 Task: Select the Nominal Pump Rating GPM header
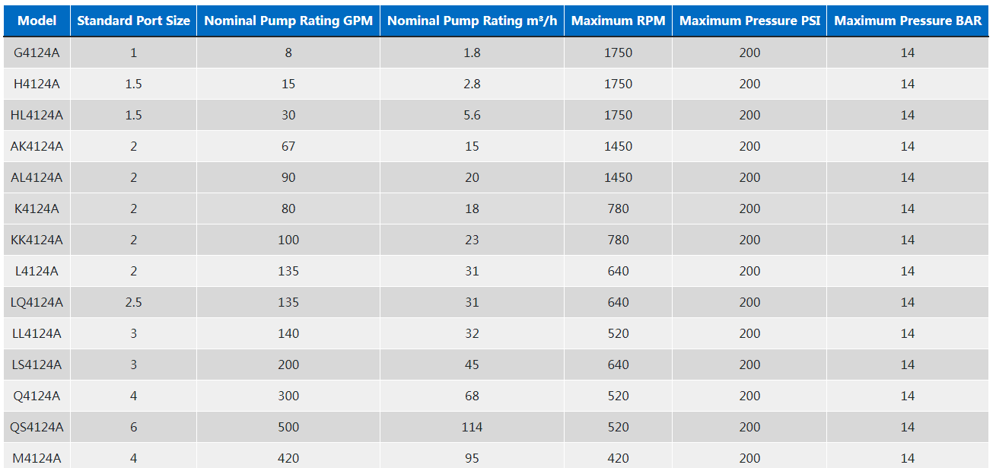tap(288, 21)
